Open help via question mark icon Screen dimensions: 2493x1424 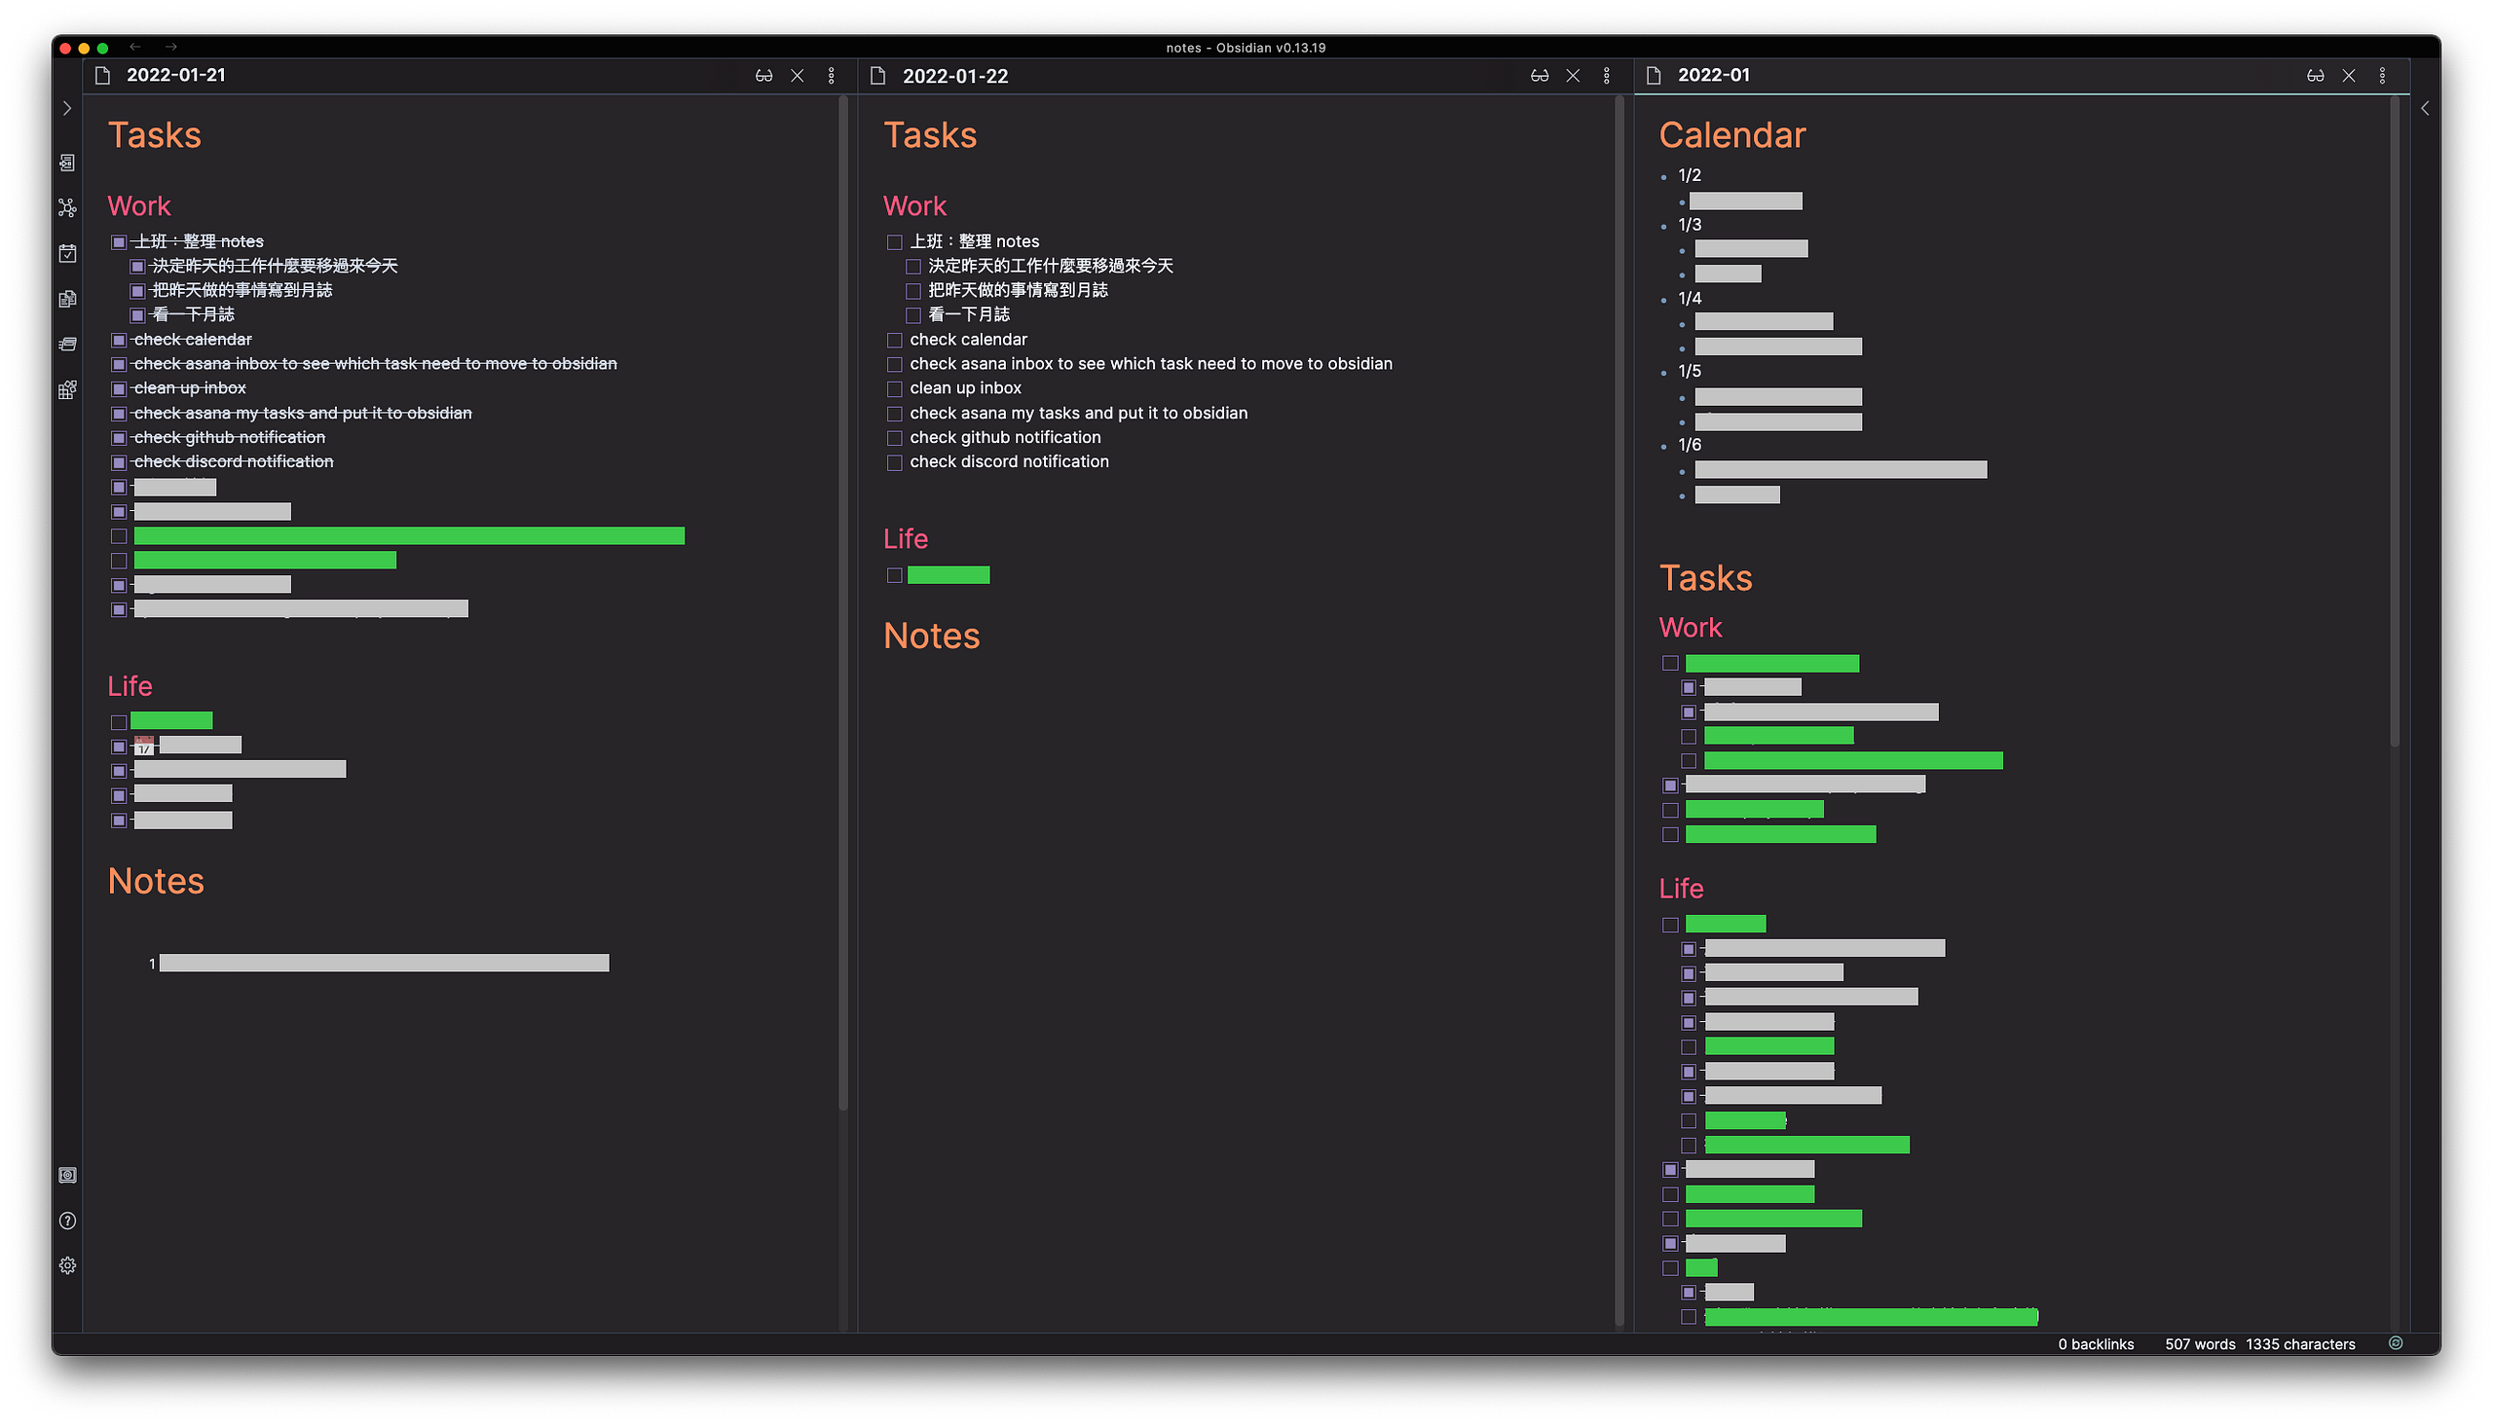pyautogui.click(x=66, y=1220)
